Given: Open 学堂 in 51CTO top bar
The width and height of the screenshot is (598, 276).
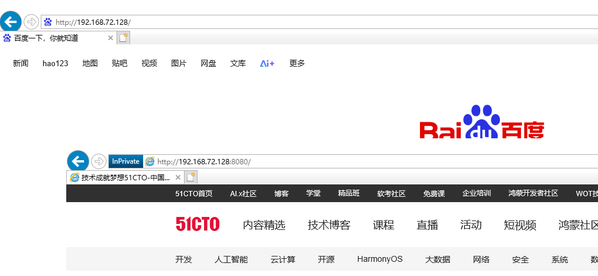Looking at the screenshot, I should point(313,194).
